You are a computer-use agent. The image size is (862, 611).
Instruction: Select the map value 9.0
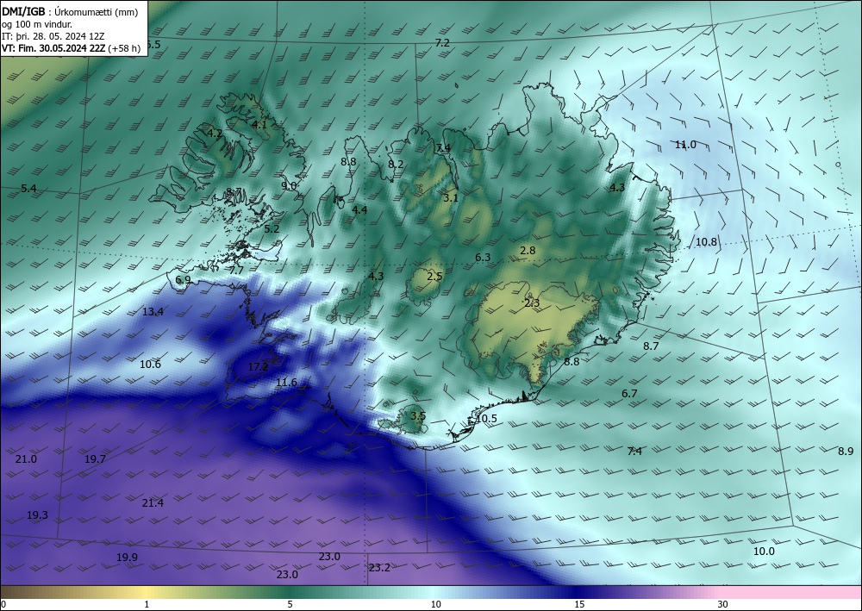click(x=289, y=186)
